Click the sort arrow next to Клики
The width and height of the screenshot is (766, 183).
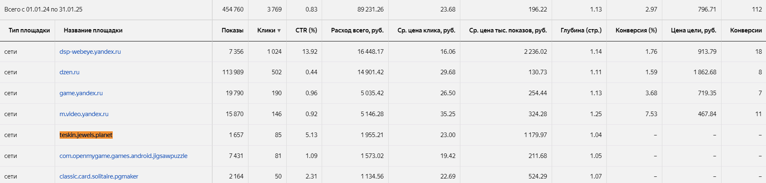279,31
